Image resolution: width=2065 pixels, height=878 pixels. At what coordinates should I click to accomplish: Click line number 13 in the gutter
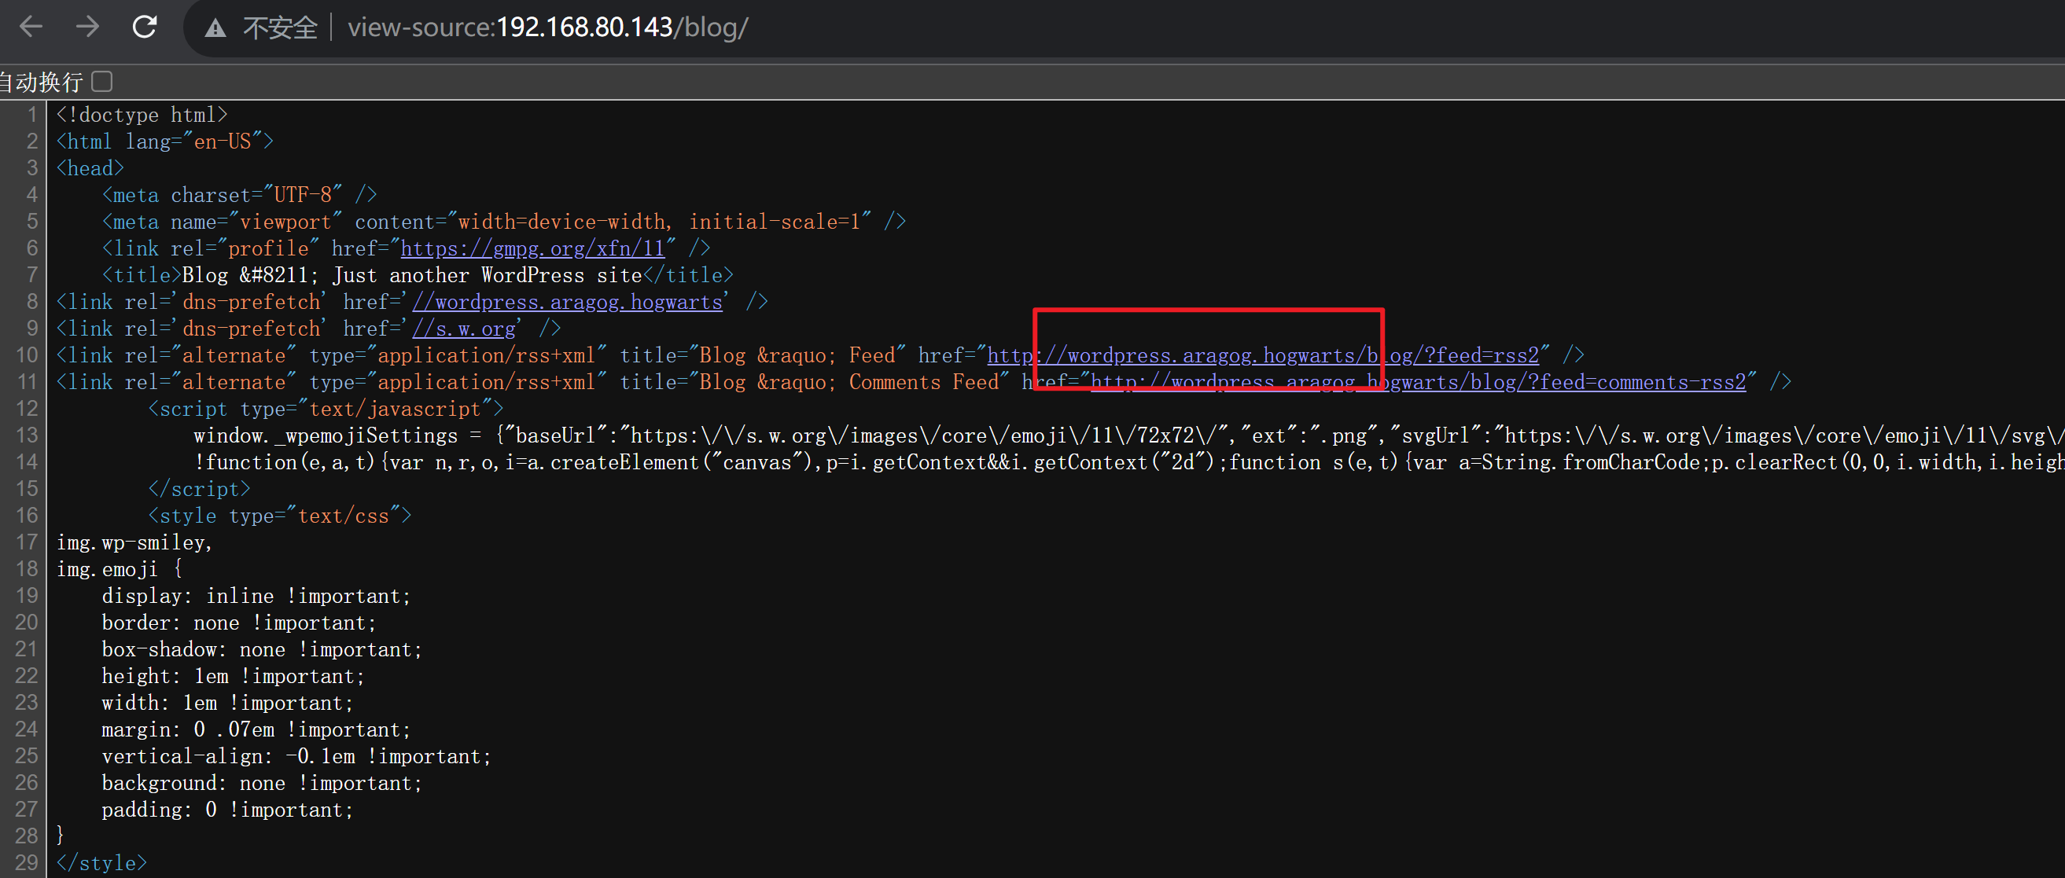(x=27, y=435)
